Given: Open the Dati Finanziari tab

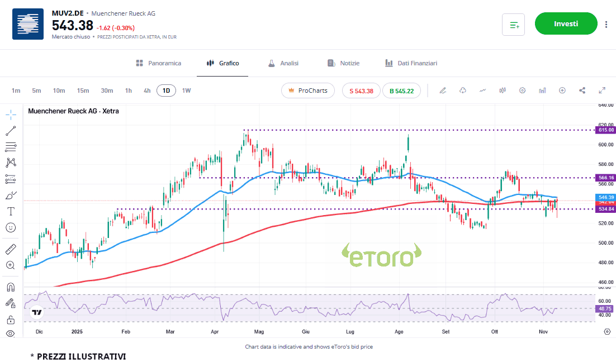Looking at the screenshot, I should 411,63.
